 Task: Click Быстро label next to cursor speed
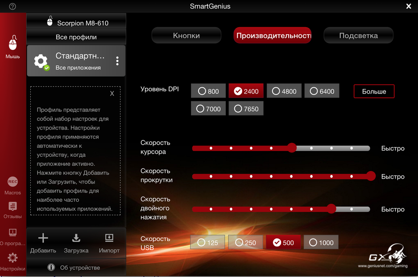tap(393, 148)
